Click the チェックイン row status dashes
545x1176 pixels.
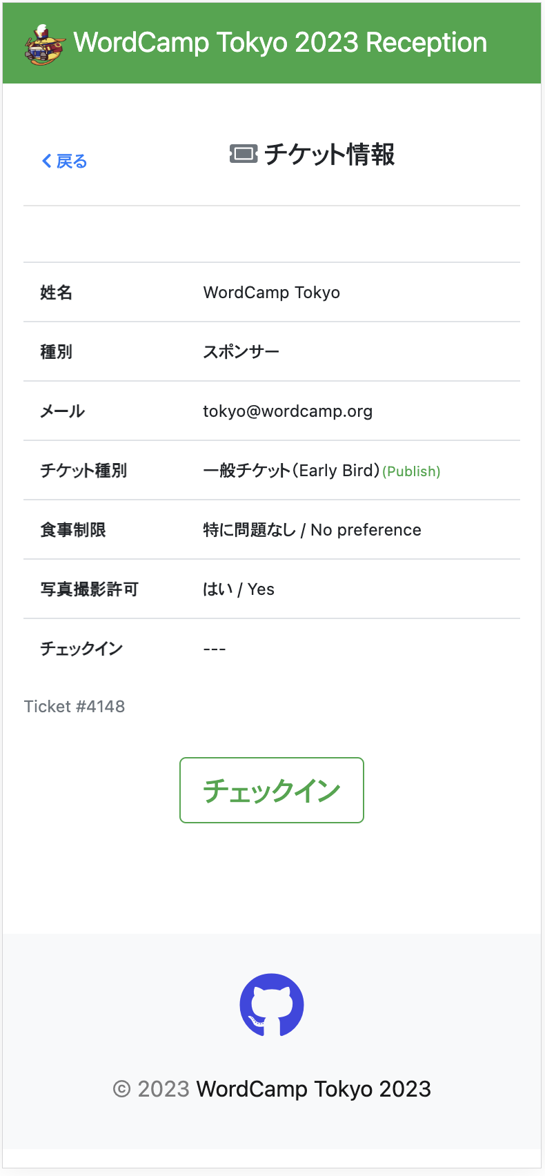click(215, 649)
